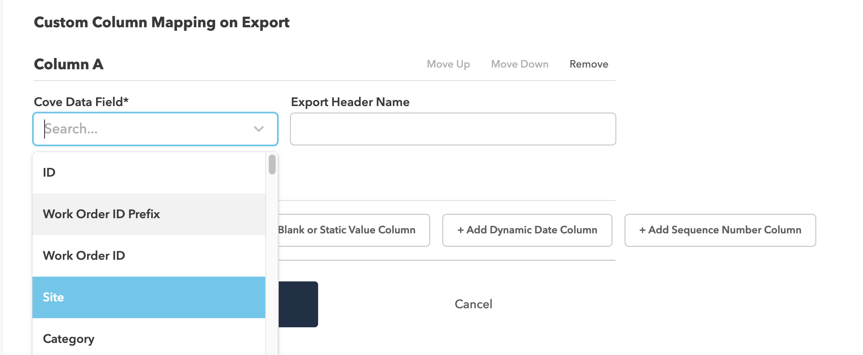Add a Dynamic Date Column
The width and height of the screenshot is (863, 355).
pos(527,230)
